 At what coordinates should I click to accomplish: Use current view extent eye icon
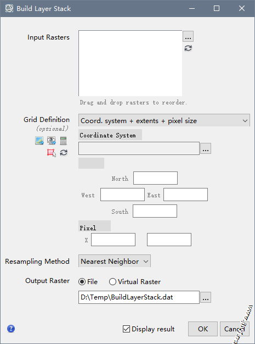coord(51,141)
